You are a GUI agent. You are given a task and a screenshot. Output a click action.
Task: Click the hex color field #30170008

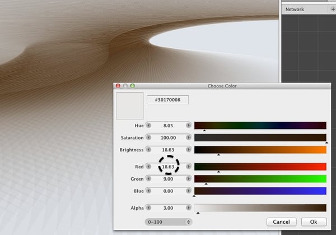(x=167, y=100)
